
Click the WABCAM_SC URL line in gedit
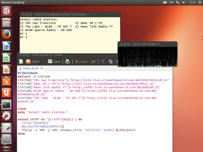pyautogui.click(x=89, y=87)
